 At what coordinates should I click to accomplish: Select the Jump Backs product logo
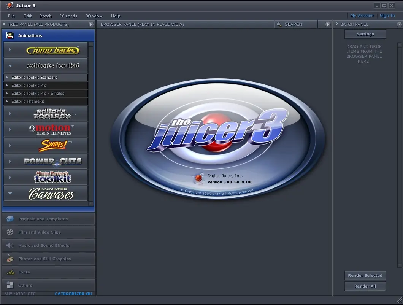point(53,50)
